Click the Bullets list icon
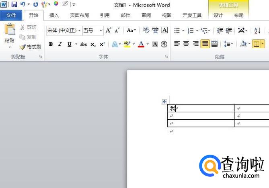Screen dimensions: 269x188 click(177, 31)
